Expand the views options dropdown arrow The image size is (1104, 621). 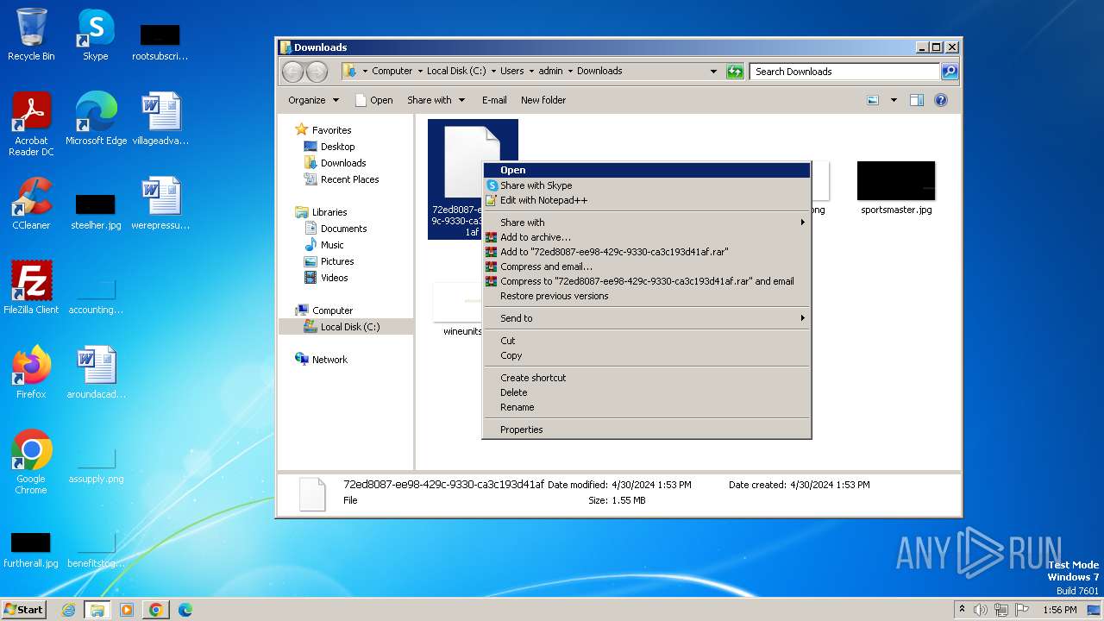point(894,100)
